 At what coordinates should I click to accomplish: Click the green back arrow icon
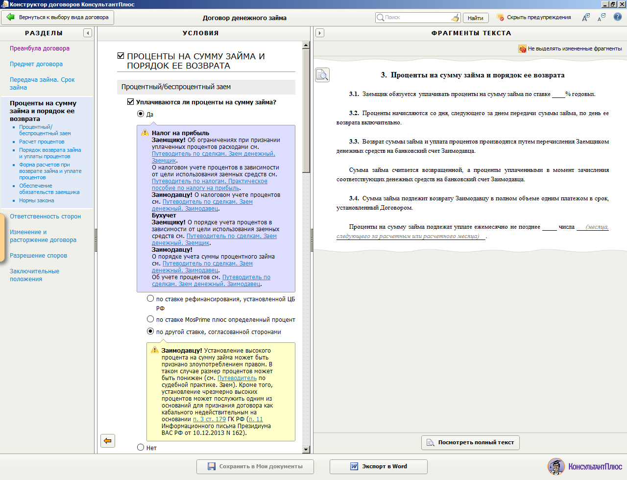point(10,17)
